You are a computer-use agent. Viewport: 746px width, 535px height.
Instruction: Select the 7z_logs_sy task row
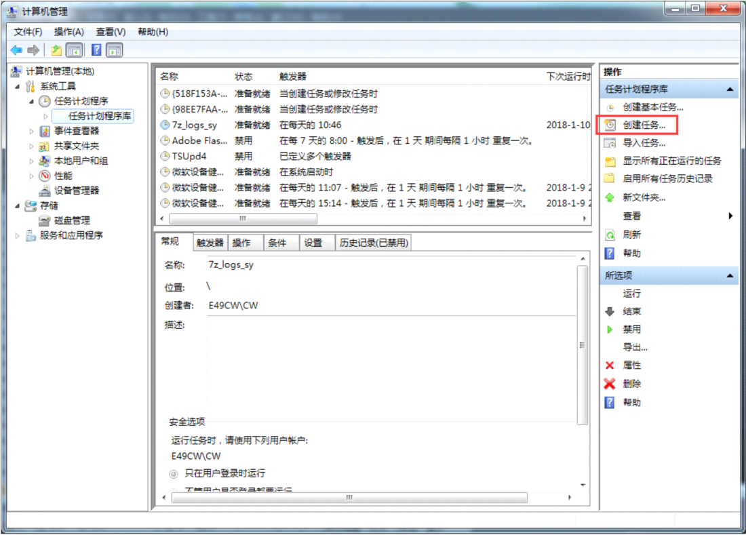tap(374, 125)
